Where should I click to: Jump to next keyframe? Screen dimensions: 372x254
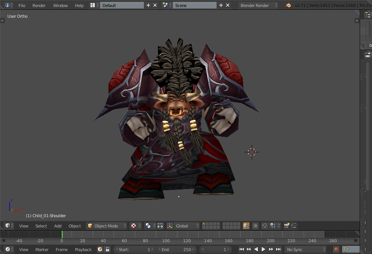271,249
